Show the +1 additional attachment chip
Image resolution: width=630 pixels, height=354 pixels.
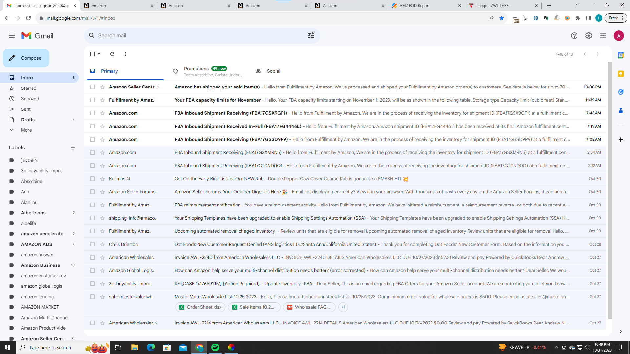coord(343,307)
